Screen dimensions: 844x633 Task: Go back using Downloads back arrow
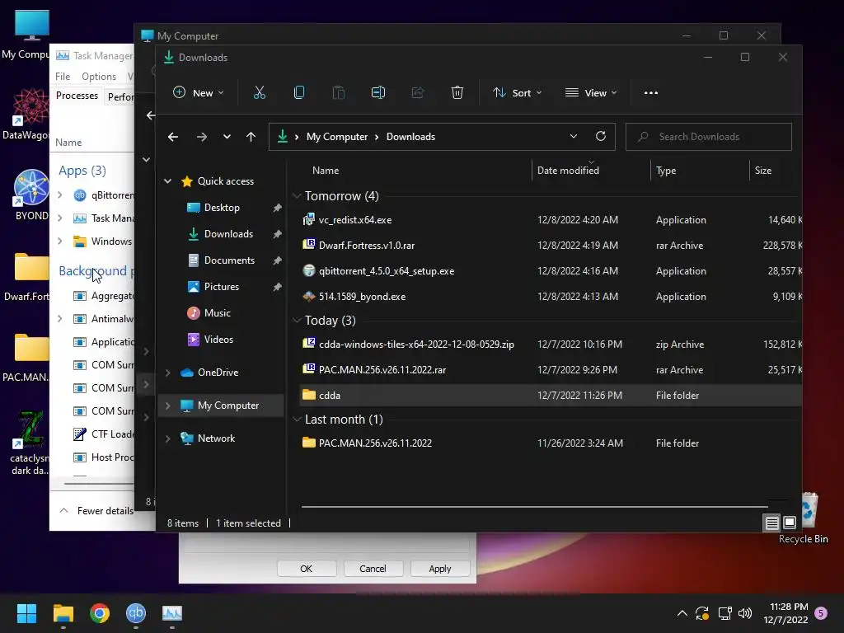(x=173, y=137)
